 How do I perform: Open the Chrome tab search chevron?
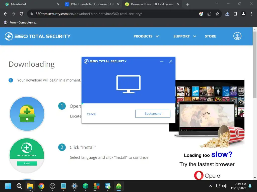pos(217,3)
